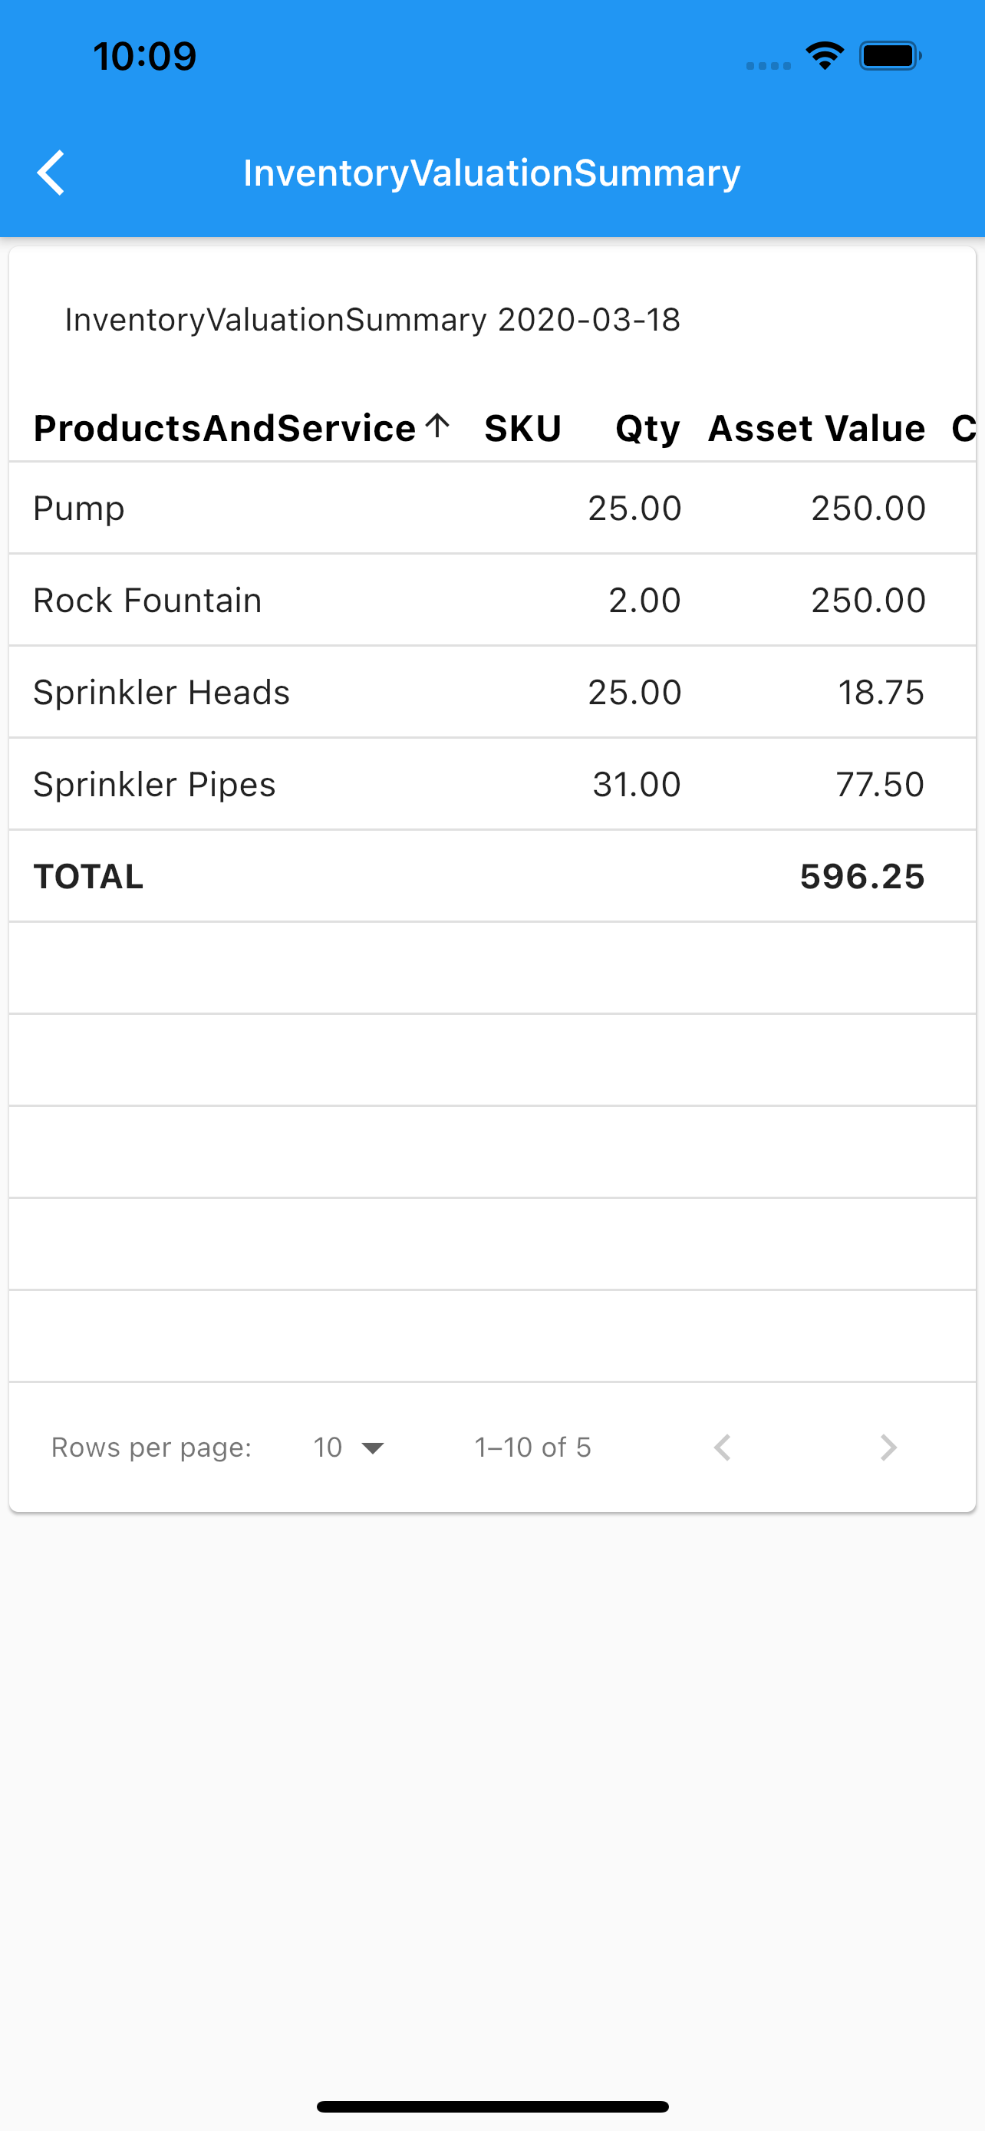985x2131 pixels.
Task: Sort by SKU column header
Action: (522, 429)
